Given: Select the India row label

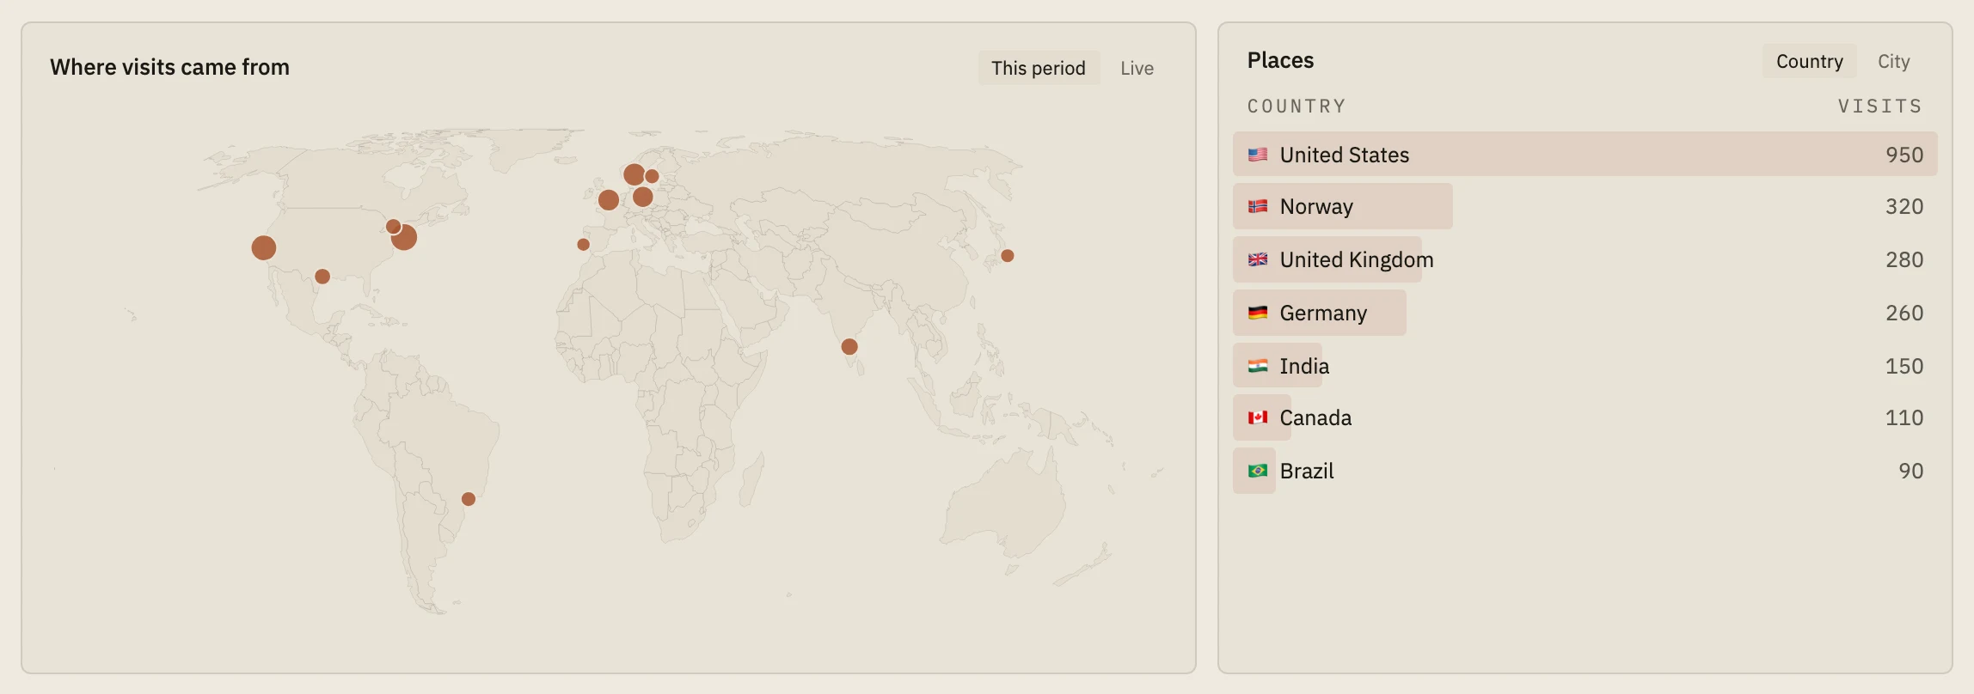Looking at the screenshot, I should point(1304,366).
